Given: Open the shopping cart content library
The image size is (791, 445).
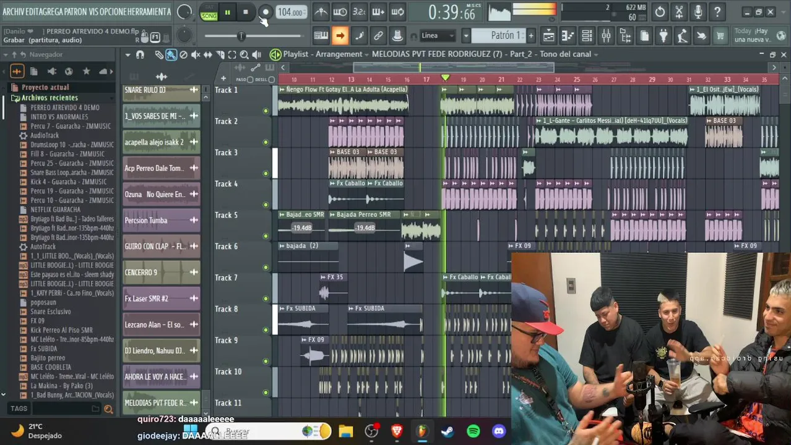Looking at the screenshot, I should 720,36.
